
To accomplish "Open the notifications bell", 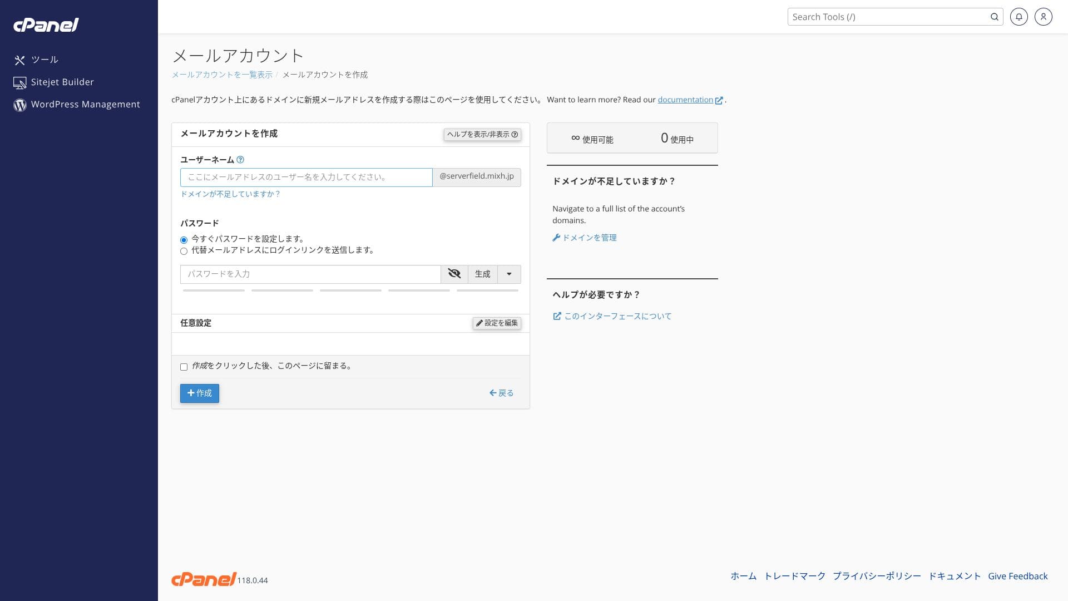I will tap(1018, 17).
